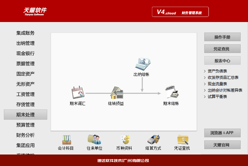248x166 pixels.
Task: Select 存货管理 in the sidebar
Action: coord(26,104)
